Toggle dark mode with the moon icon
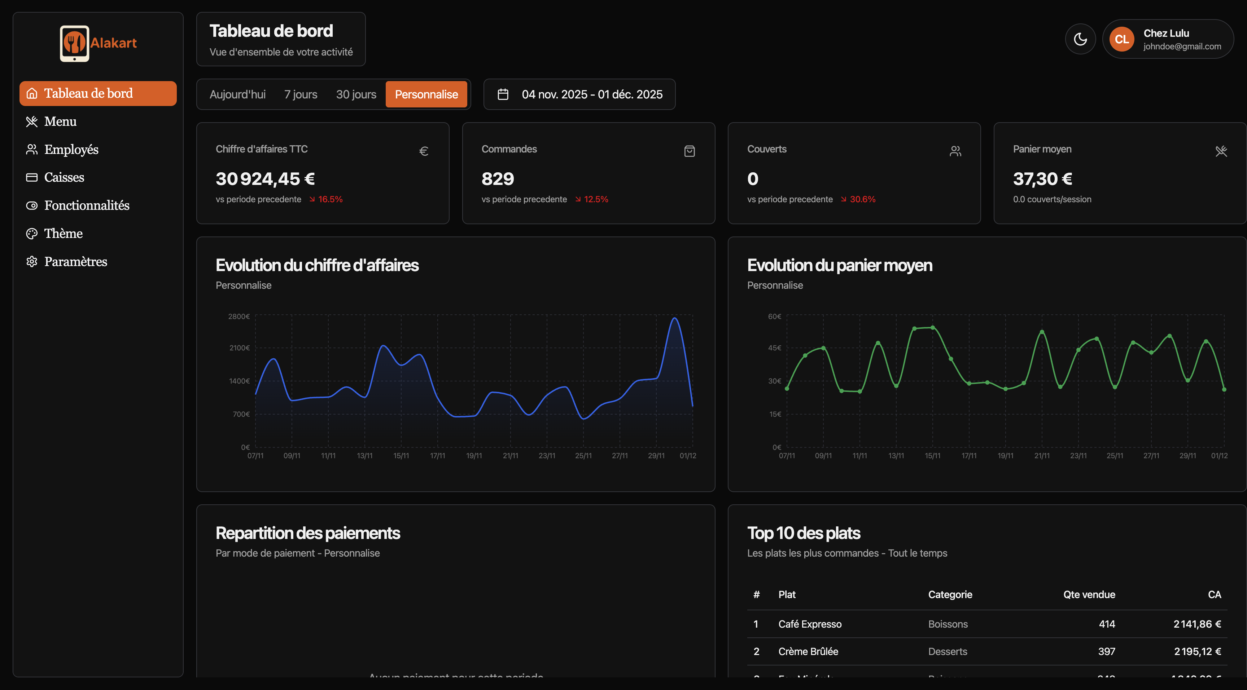 [1080, 39]
